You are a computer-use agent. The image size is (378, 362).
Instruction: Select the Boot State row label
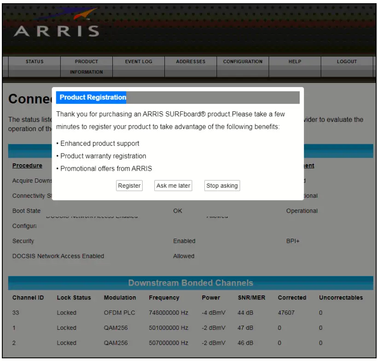coord(26,211)
